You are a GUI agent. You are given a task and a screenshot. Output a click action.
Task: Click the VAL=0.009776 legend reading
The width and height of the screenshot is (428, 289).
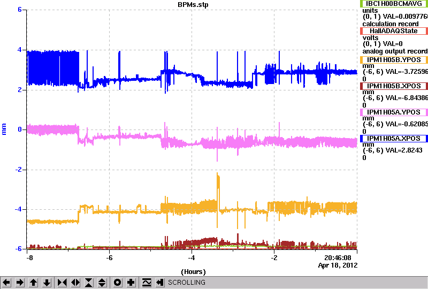click(407, 17)
